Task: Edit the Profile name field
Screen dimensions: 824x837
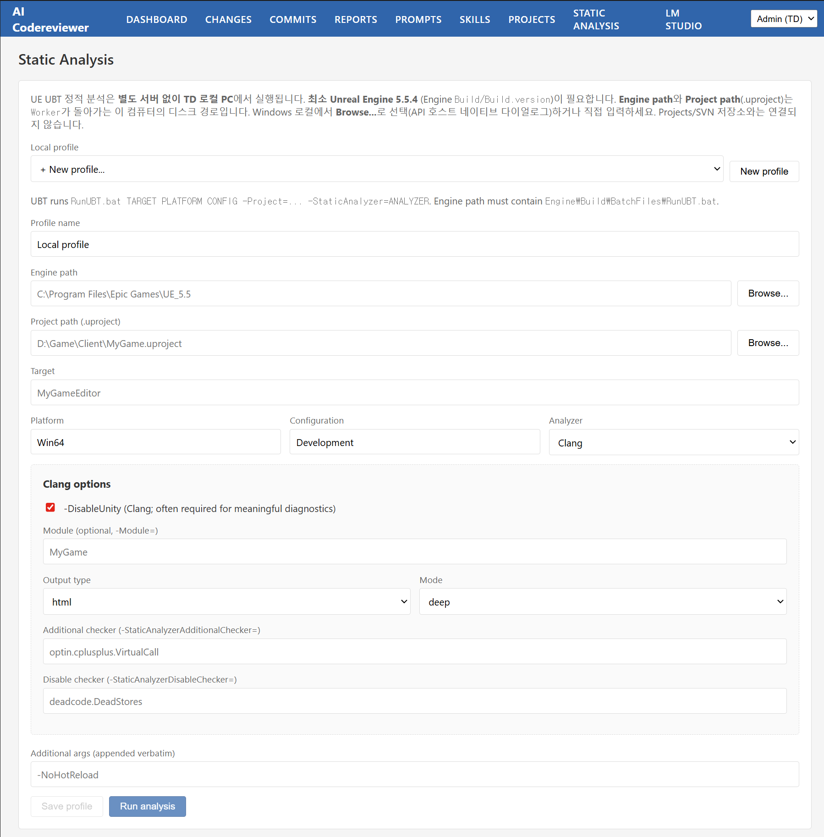Action: (415, 244)
